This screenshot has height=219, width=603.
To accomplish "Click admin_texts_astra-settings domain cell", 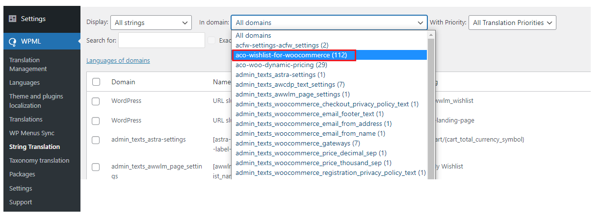I will [149, 140].
